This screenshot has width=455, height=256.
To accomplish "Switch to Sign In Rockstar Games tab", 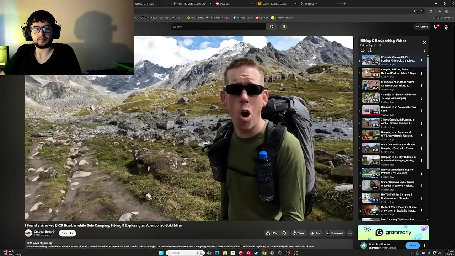I will click(x=277, y=4).
